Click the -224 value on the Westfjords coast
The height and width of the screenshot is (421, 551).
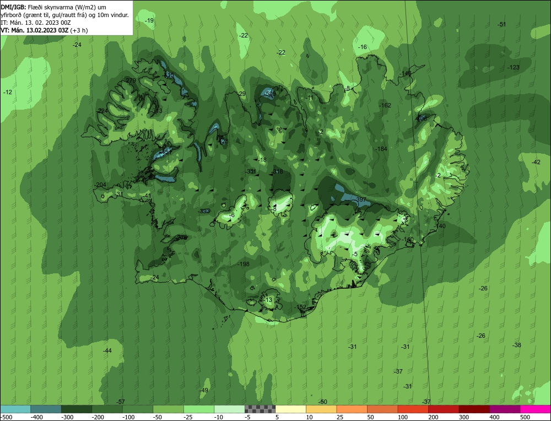102,111
